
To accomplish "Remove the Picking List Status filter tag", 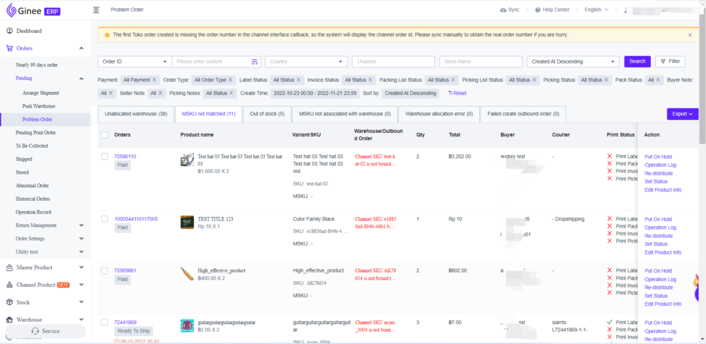I will click(x=534, y=80).
